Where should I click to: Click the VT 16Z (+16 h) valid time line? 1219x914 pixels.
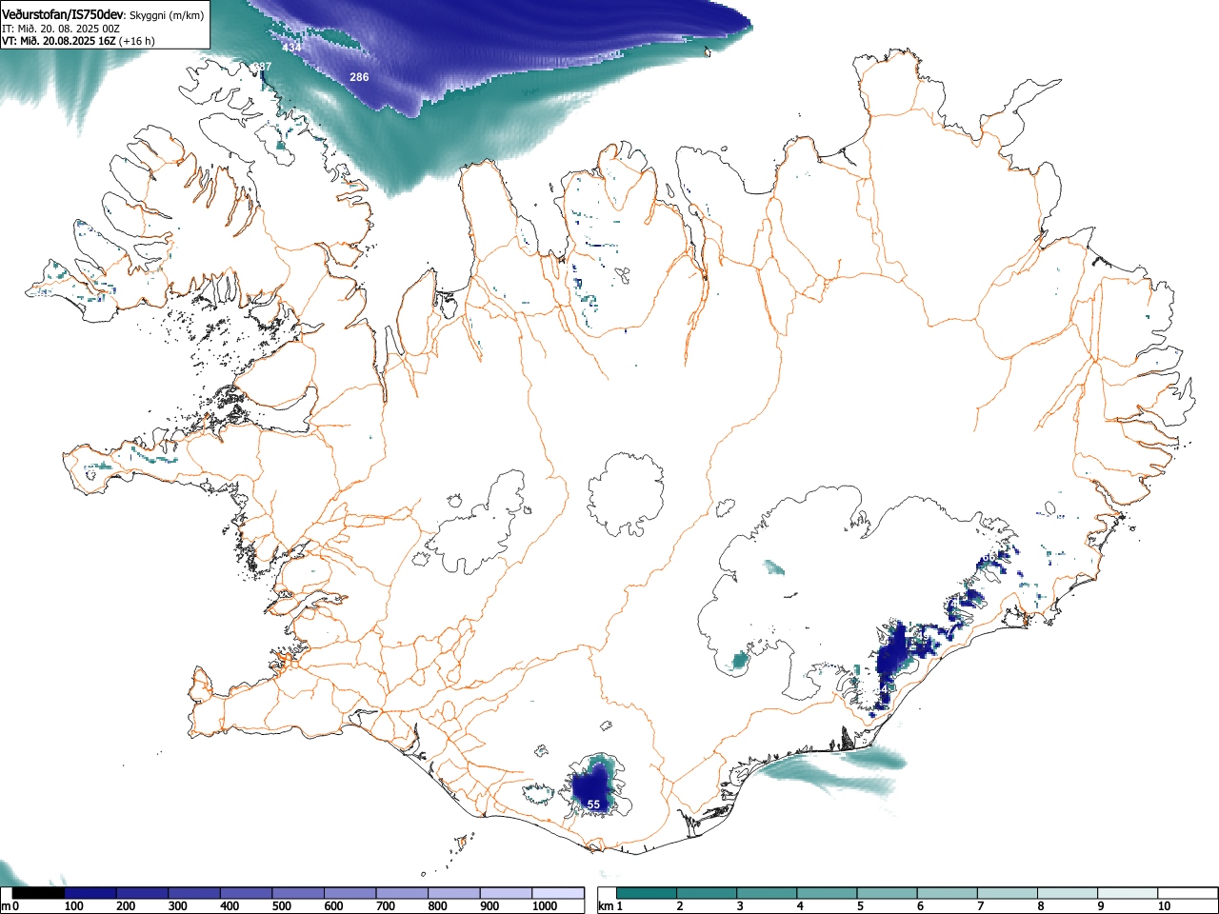(77, 41)
